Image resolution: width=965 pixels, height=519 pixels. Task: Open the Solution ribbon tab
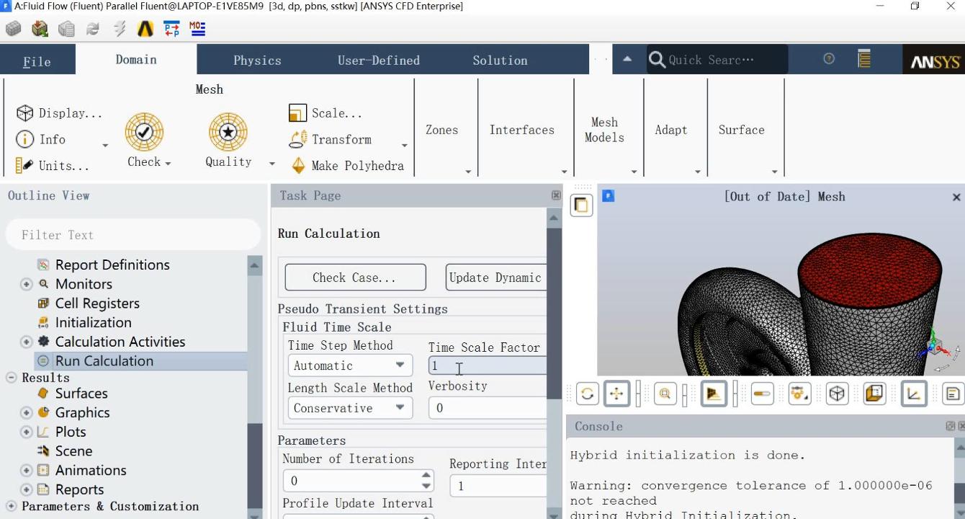(x=500, y=61)
